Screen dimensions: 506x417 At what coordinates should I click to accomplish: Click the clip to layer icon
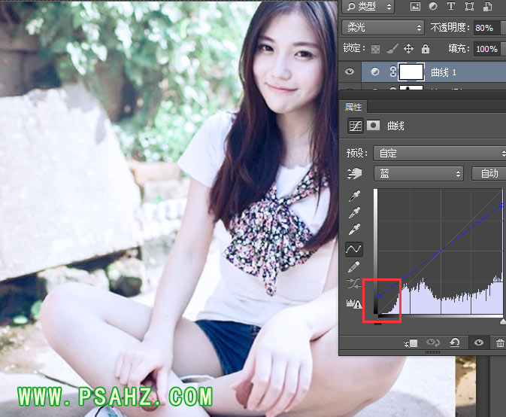coord(411,343)
